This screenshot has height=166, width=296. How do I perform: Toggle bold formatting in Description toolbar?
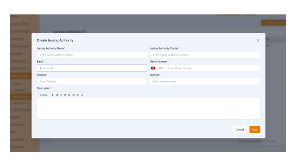[x=57, y=95]
